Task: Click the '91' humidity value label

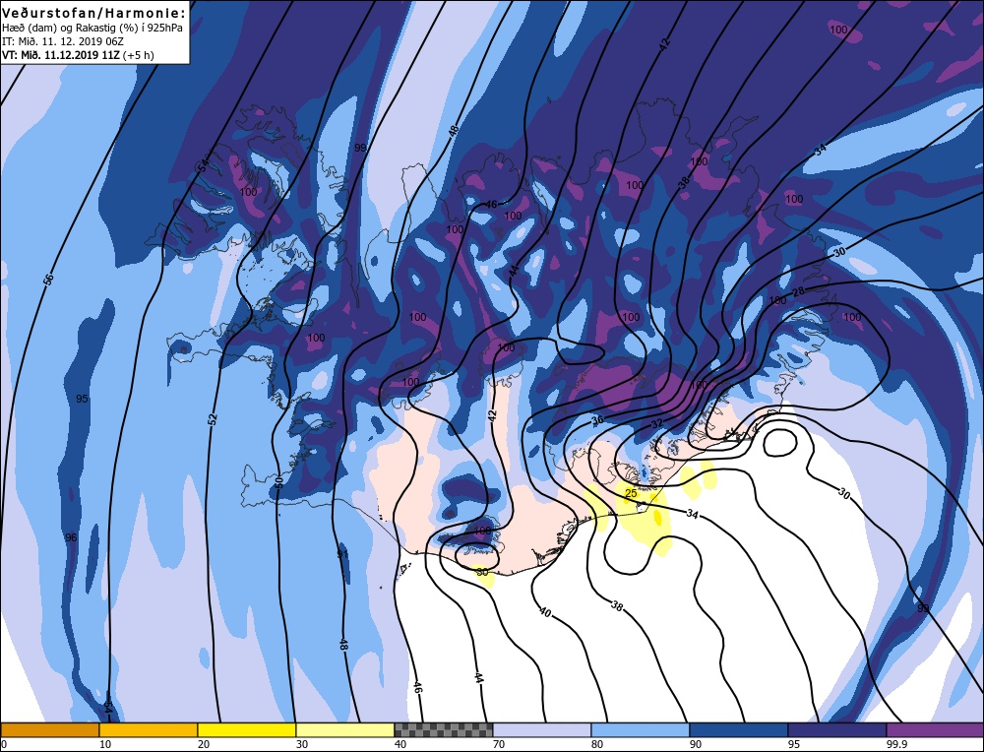Action: (x=342, y=554)
